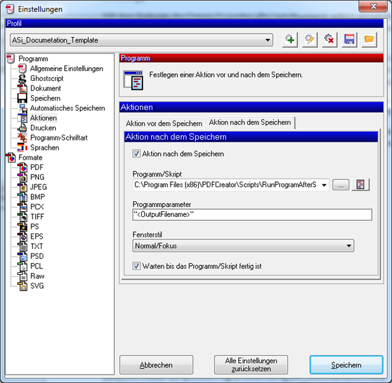Uncheck 'Aktion nach dem Speichern' checkbox
This screenshot has height=383, width=392.
click(137, 154)
